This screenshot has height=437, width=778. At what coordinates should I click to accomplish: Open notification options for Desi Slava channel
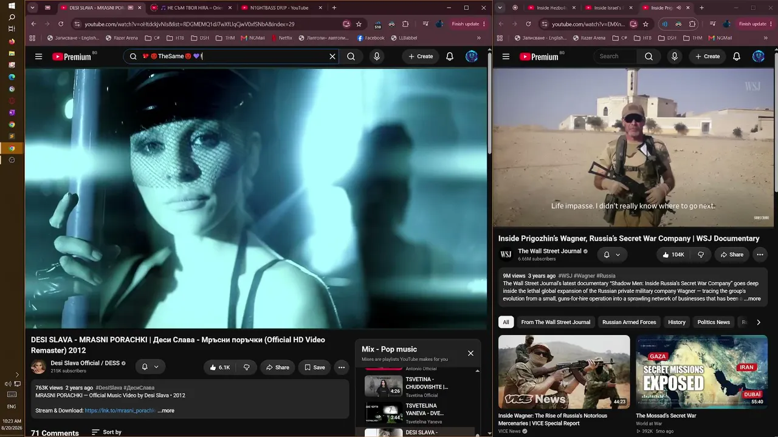[150, 367]
